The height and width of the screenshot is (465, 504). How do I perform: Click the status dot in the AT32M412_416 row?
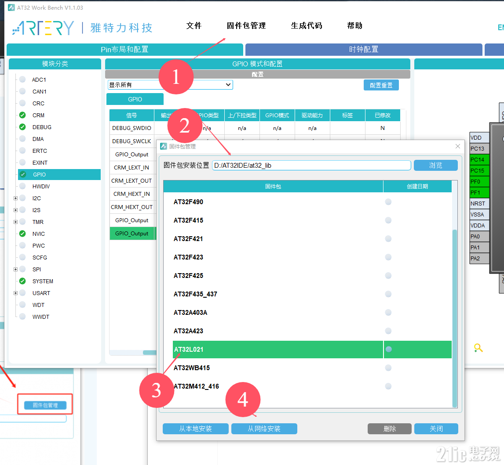[x=388, y=386]
